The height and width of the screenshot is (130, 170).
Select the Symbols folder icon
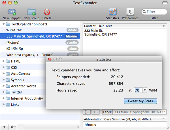pos(8,80)
